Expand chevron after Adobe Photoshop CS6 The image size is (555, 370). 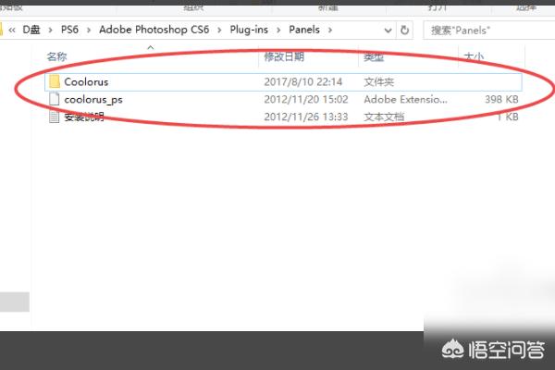[219, 31]
